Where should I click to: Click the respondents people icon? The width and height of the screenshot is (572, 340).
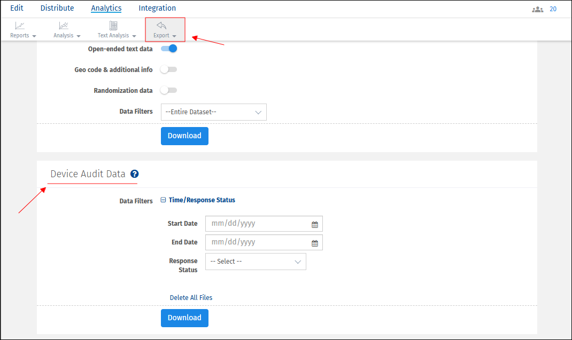tap(537, 9)
